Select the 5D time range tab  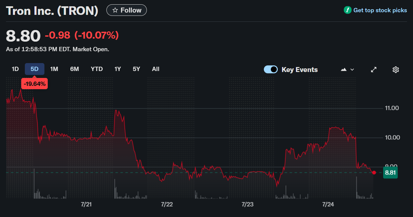[x=34, y=69]
